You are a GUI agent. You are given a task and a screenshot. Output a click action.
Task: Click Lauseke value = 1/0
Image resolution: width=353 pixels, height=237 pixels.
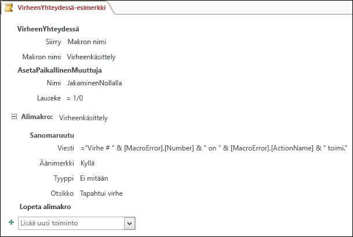point(75,98)
